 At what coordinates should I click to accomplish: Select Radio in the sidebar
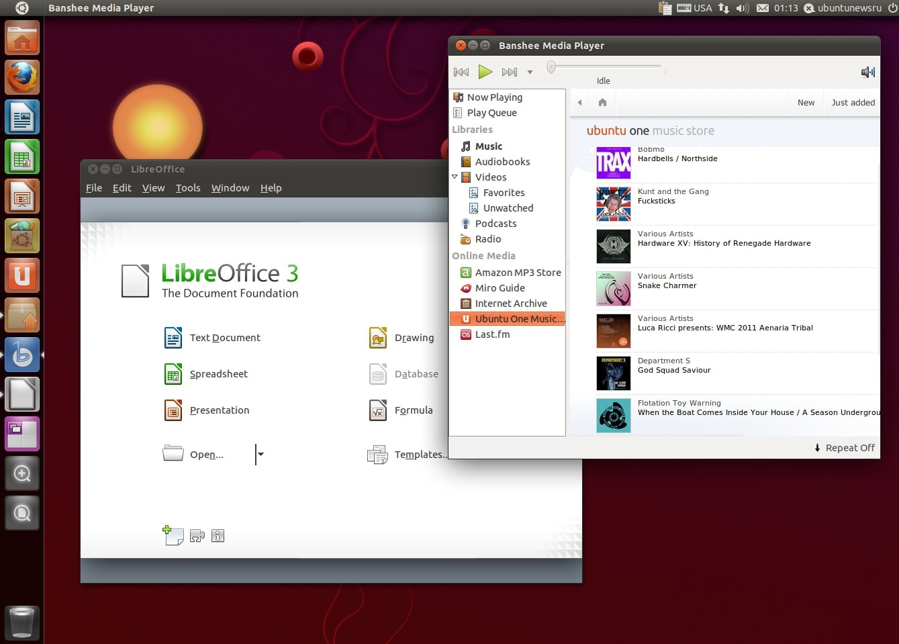(x=508, y=239)
